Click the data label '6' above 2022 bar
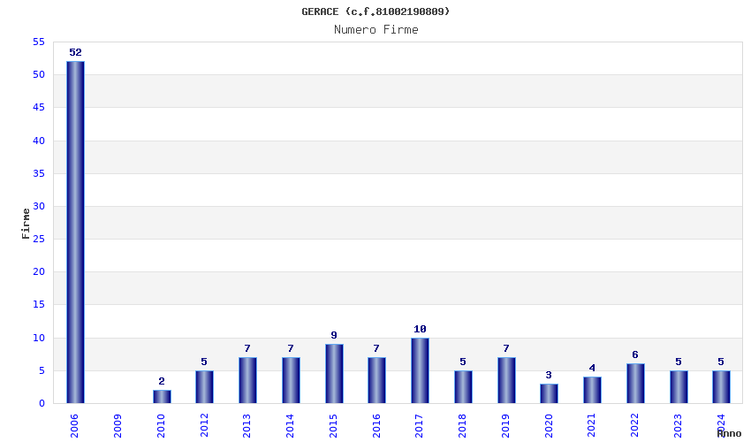751x442 pixels. 635,354
